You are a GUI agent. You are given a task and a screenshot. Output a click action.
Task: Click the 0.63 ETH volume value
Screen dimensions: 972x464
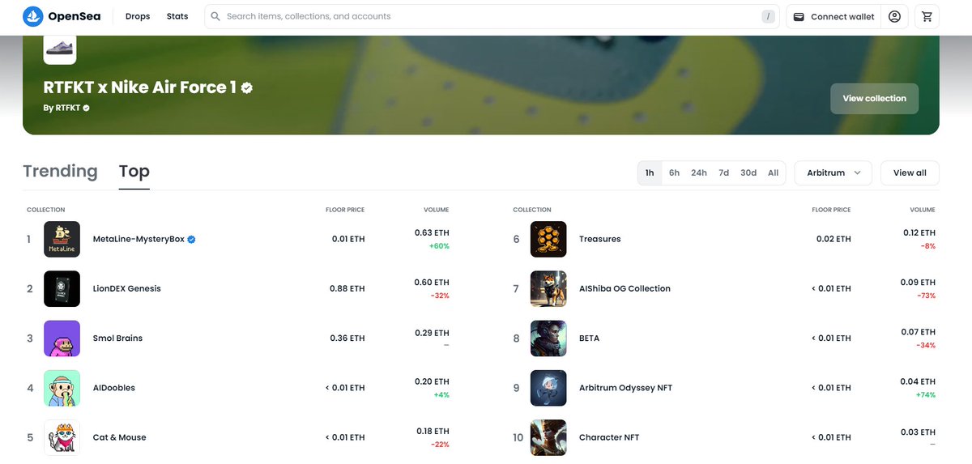432,232
